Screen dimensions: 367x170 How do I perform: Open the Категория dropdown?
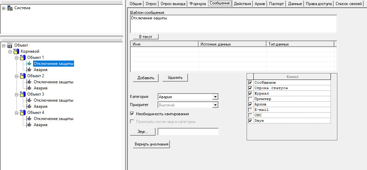click(215, 97)
